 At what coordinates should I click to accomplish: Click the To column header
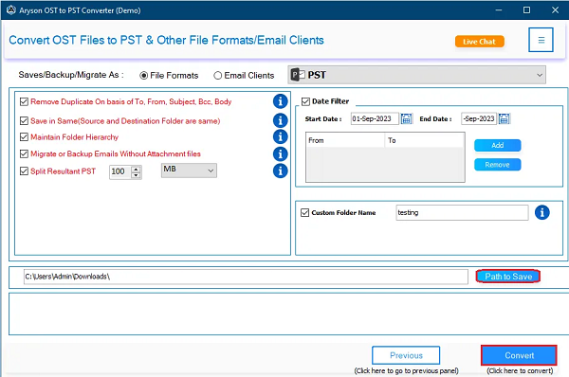425,140
